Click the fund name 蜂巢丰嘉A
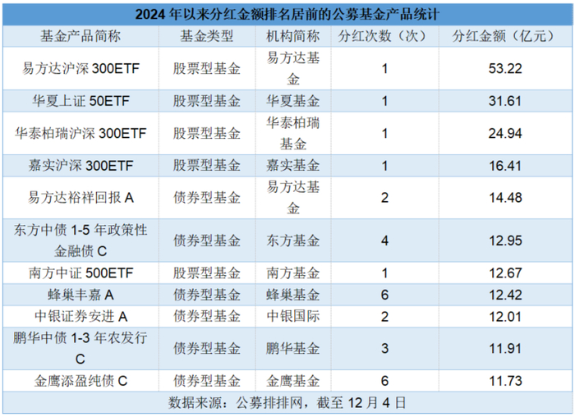This screenshot has width=575, height=417. click(x=80, y=295)
